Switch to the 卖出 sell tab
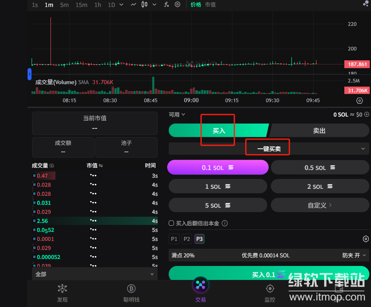This screenshot has width=371, height=307. click(x=319, y=131)
